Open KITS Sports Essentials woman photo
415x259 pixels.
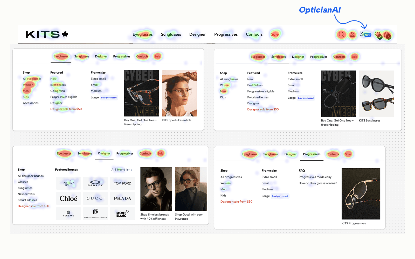[x=179, y=93]
